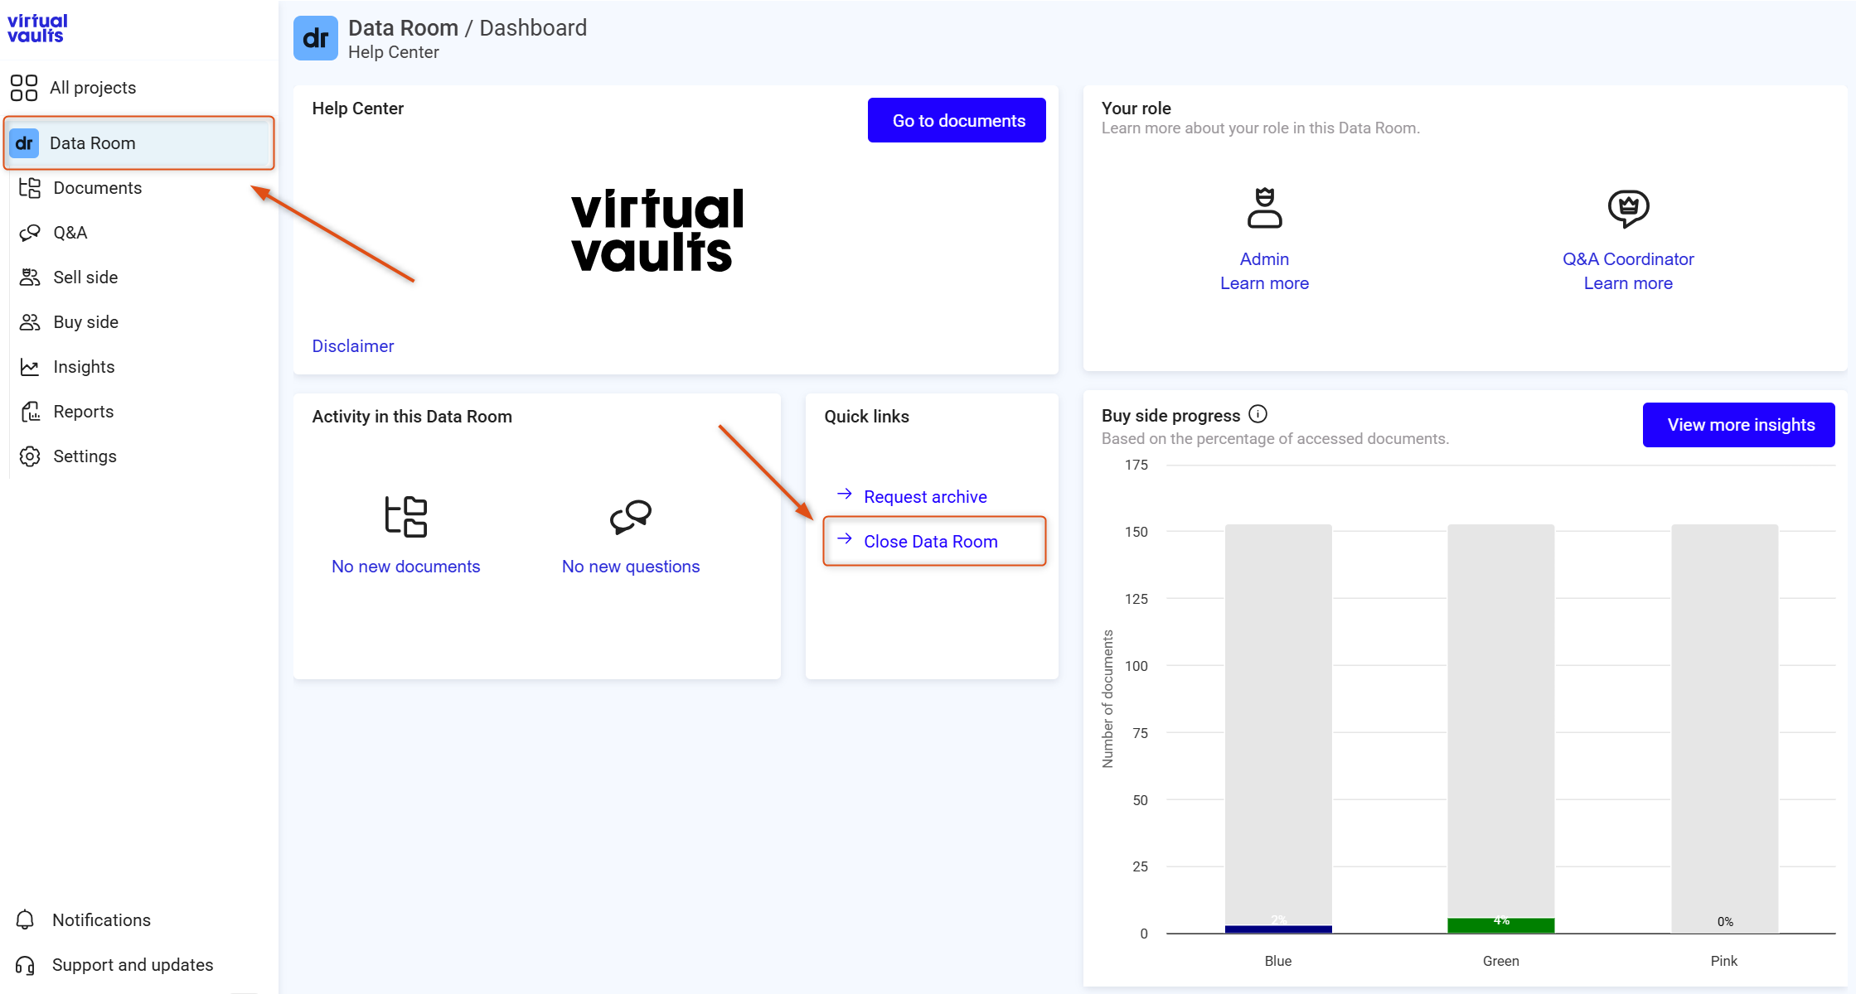Click the Your role heading
The height and width of the screenshot is (994, 1856).
point(1136,109)
